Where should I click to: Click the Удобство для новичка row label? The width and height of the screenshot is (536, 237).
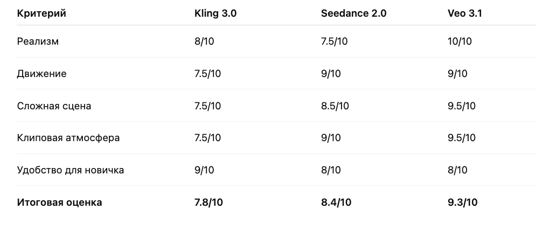[70, 170]
